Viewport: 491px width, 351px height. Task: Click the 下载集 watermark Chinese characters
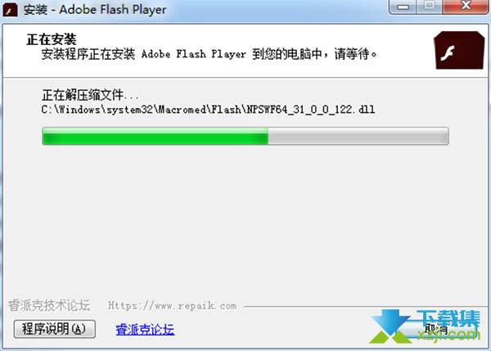(x=448, y=319)
